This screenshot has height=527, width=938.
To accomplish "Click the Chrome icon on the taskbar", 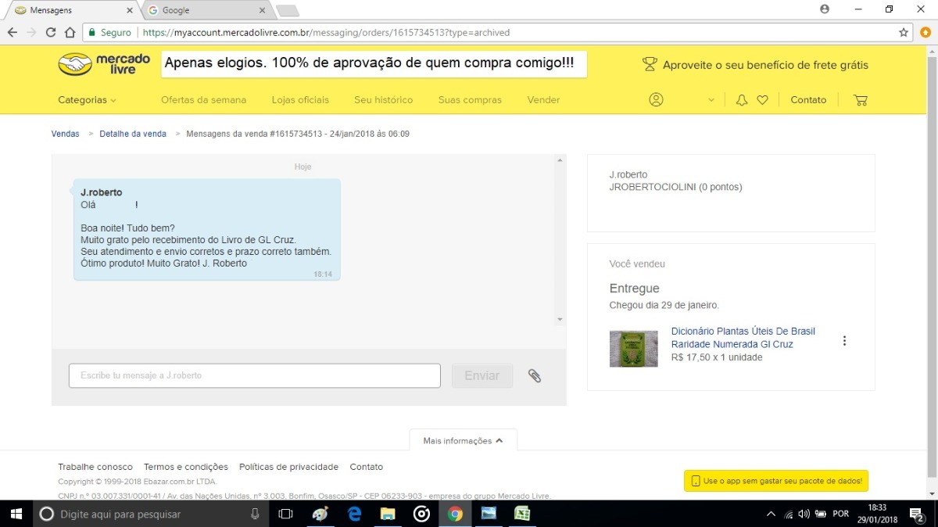I will point(455,514).
